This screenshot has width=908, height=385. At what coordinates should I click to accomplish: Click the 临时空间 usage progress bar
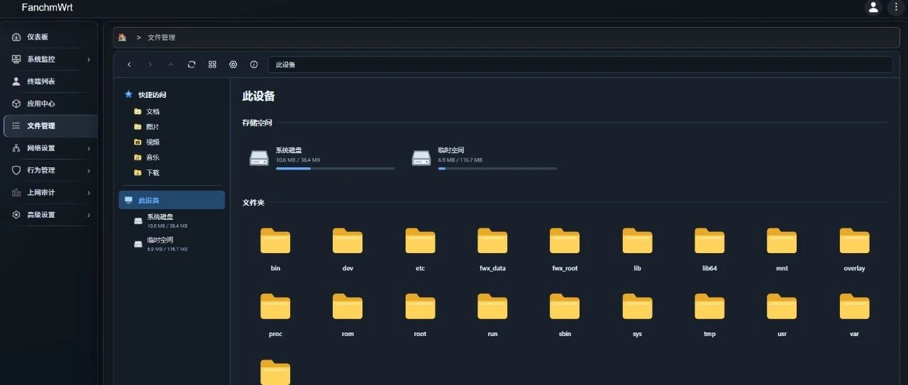pos(498,168)
